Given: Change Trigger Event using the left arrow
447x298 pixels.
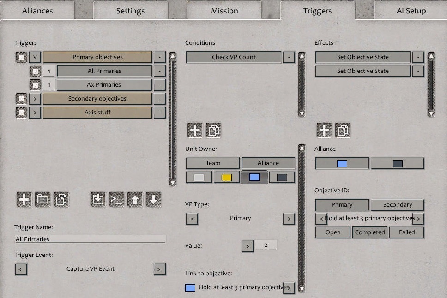Looking at the screenshot, I should point(21,269).
